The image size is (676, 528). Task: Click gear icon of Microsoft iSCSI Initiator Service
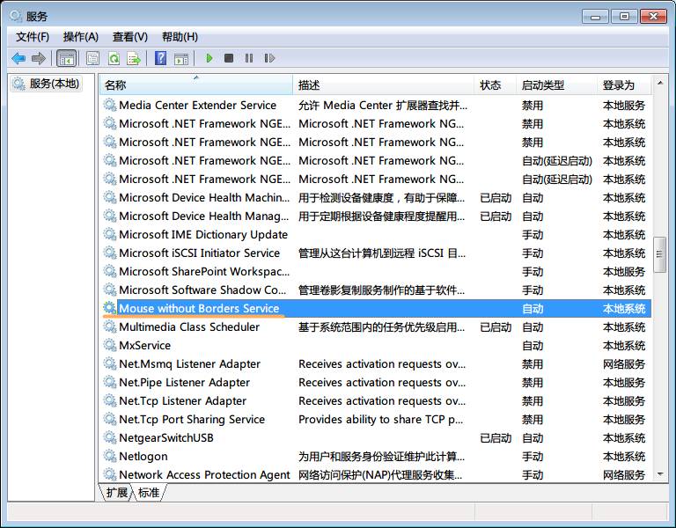(110, 253)
